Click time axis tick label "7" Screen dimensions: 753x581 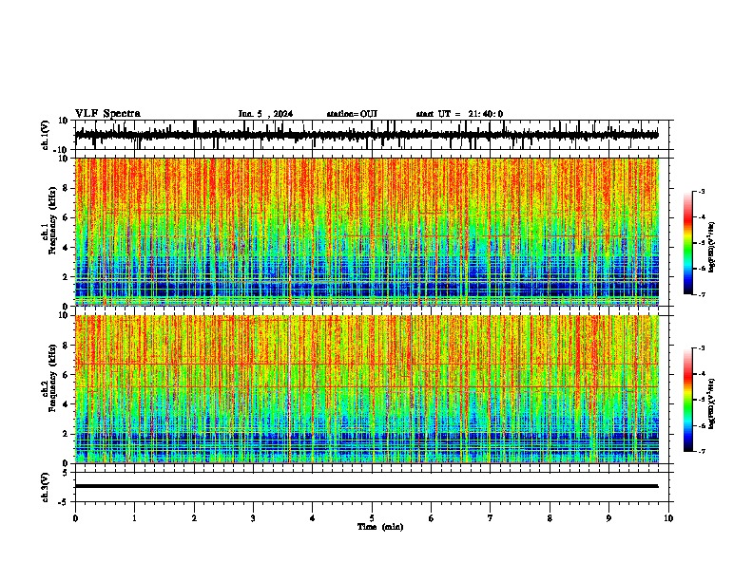(491, 518)
